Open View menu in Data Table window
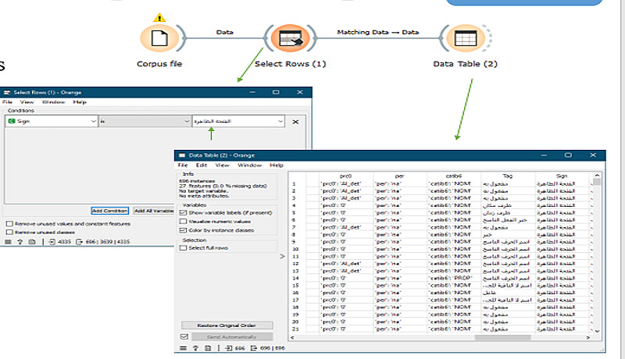Screen dimensions: 625x359 (222, 165)
